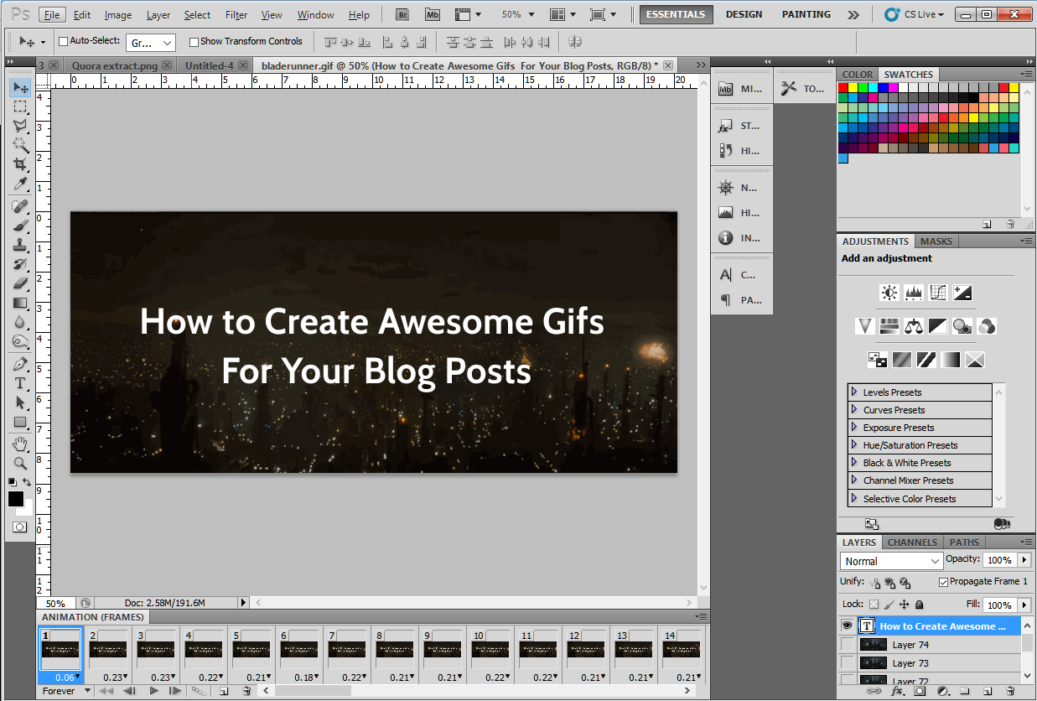Expand Levels Presets list
1037x701 pixels.
[x=854, y=392]
